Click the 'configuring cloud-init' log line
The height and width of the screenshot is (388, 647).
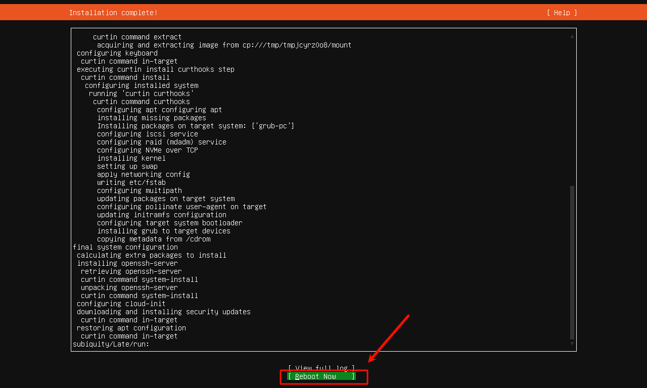point(121,304)
